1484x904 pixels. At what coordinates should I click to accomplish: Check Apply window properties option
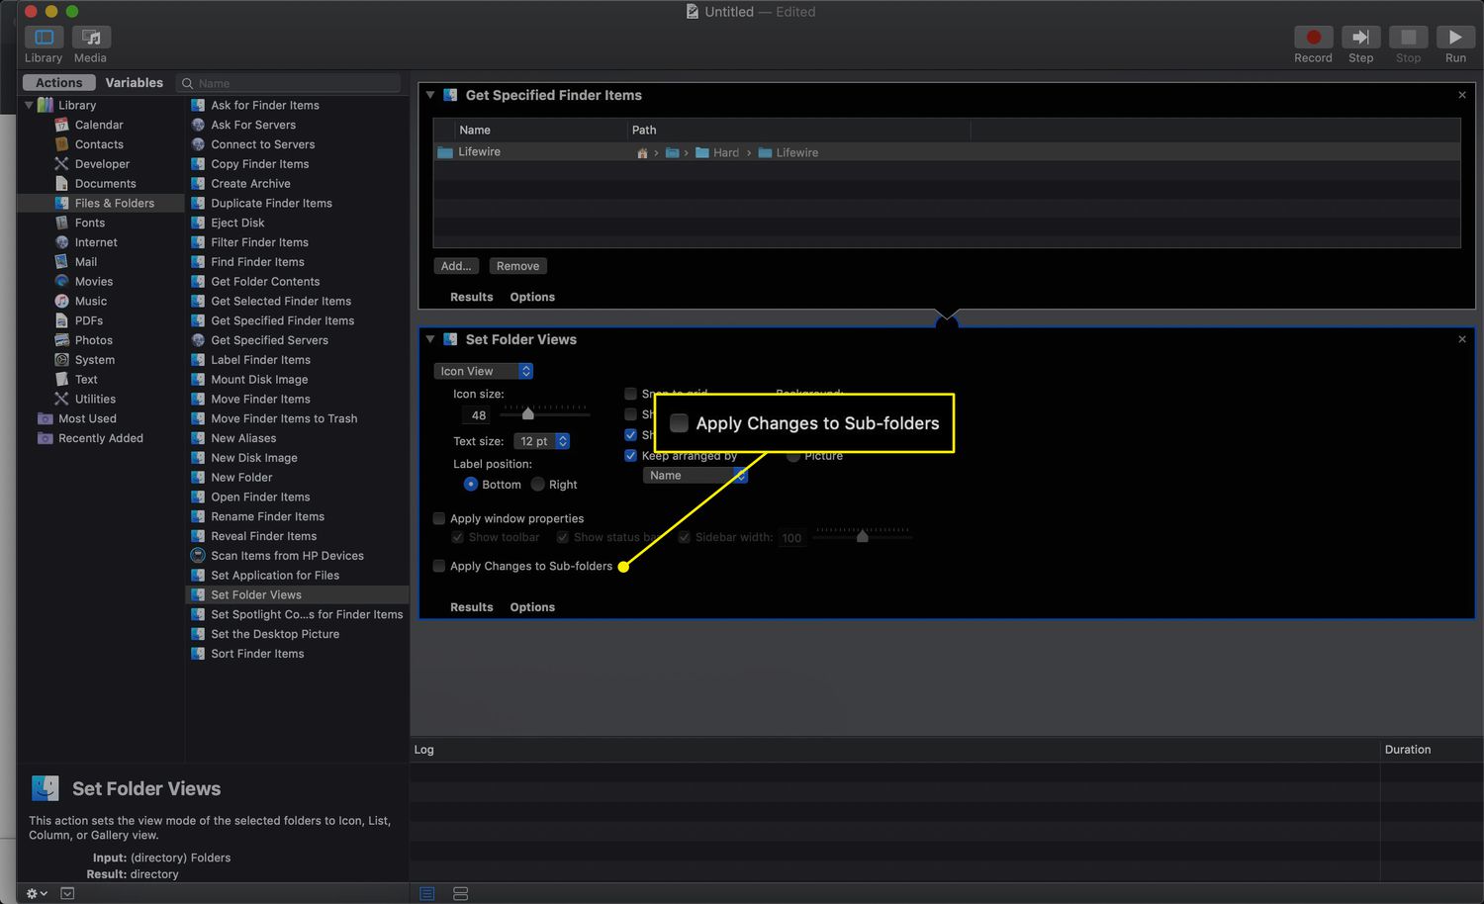coord(439,518)
